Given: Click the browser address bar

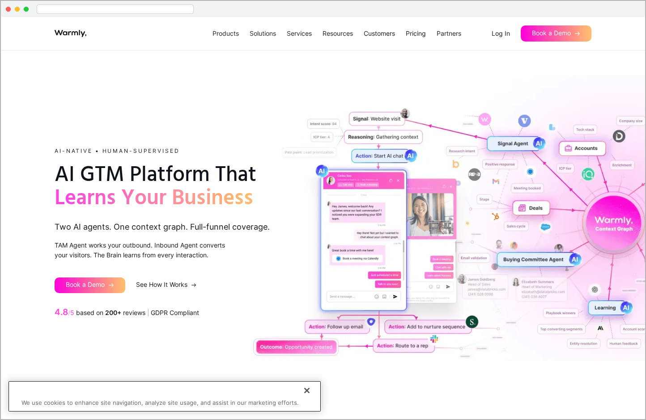Looking at the screenshot, I should tap(115, 9).
